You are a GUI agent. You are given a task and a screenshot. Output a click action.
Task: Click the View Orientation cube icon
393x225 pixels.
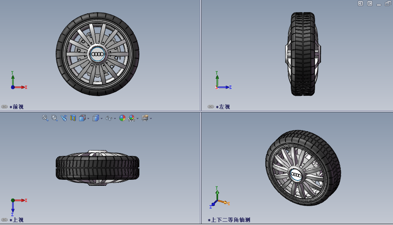[82, 118]
